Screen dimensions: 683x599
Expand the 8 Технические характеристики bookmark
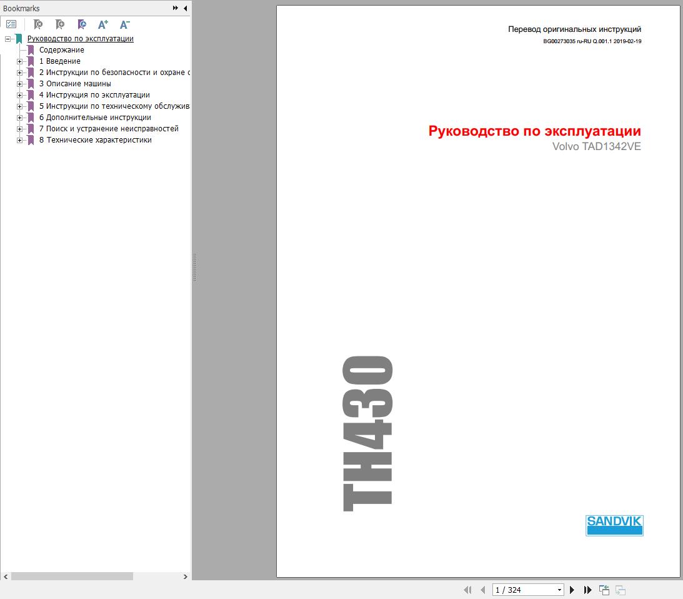coord(19,141)
